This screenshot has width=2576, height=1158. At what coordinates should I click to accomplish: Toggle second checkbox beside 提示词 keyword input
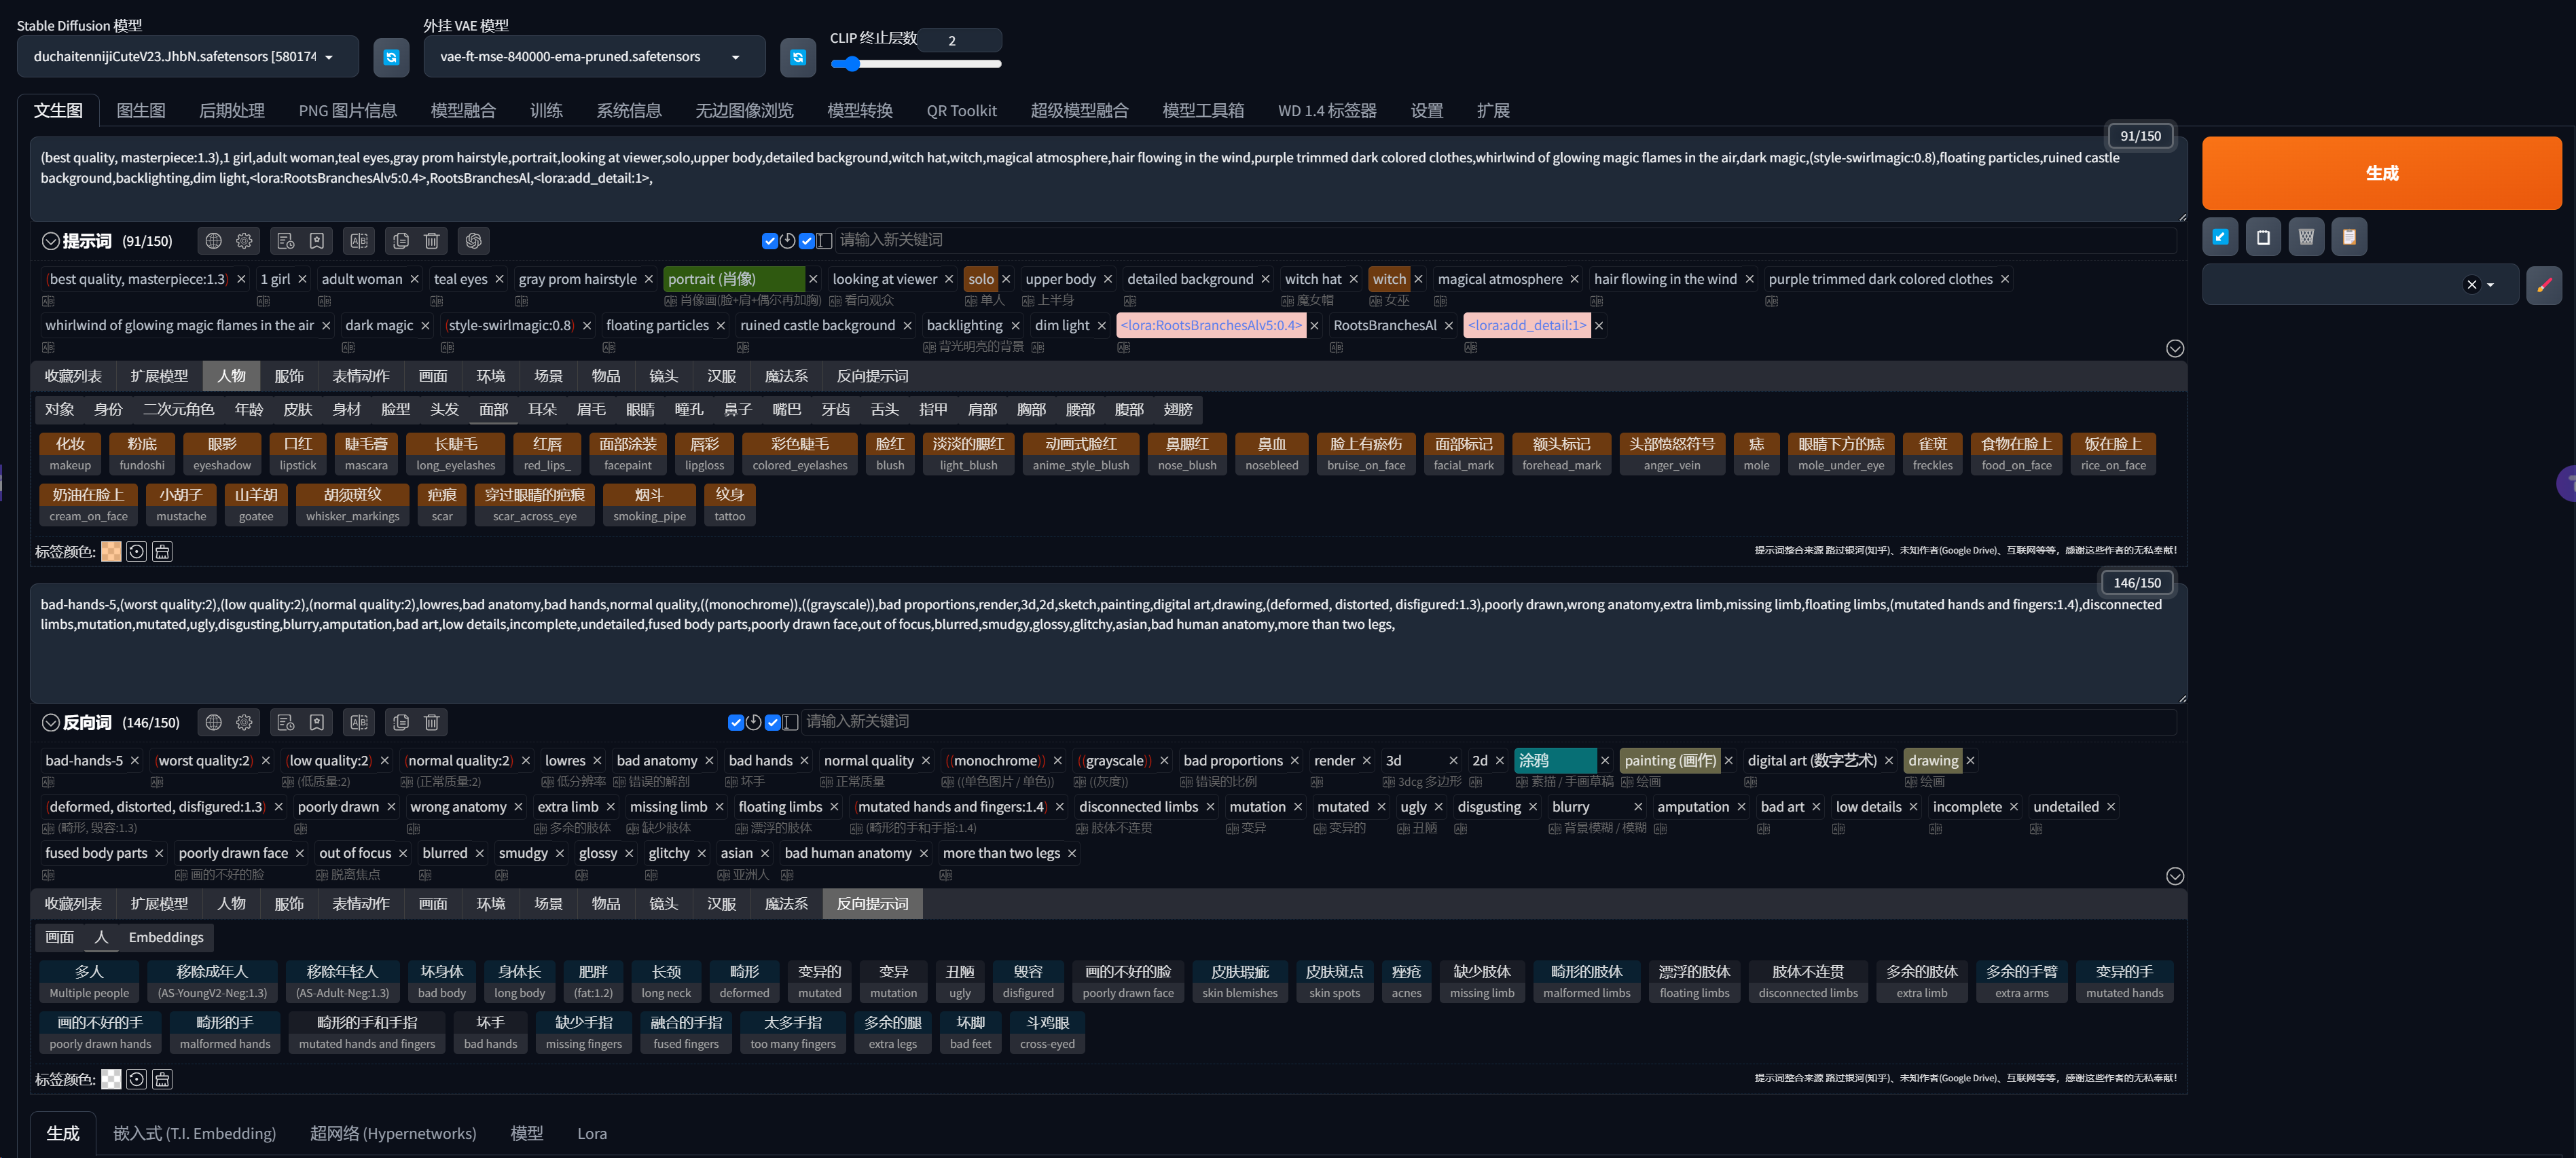click(x=806, y=241)
